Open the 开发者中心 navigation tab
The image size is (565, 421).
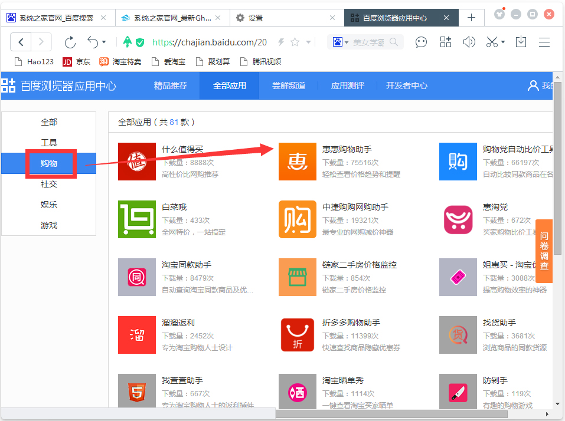click(407, 85)
